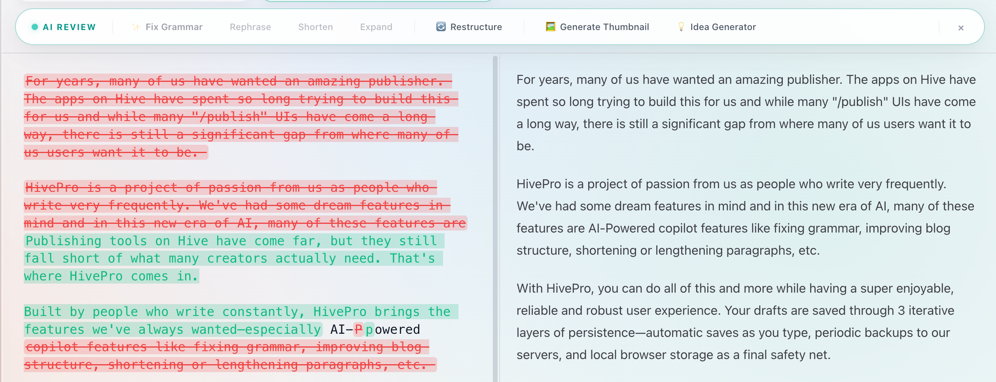The width and height of the screenshot is (996, 382).
Task: Click the bulb icon next to Idea Generator
Action: 681,26
